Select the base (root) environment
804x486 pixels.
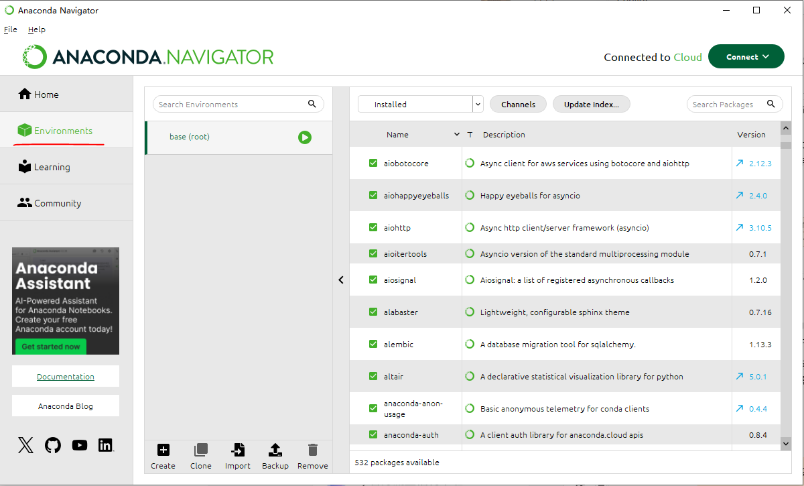coord(239,137)
